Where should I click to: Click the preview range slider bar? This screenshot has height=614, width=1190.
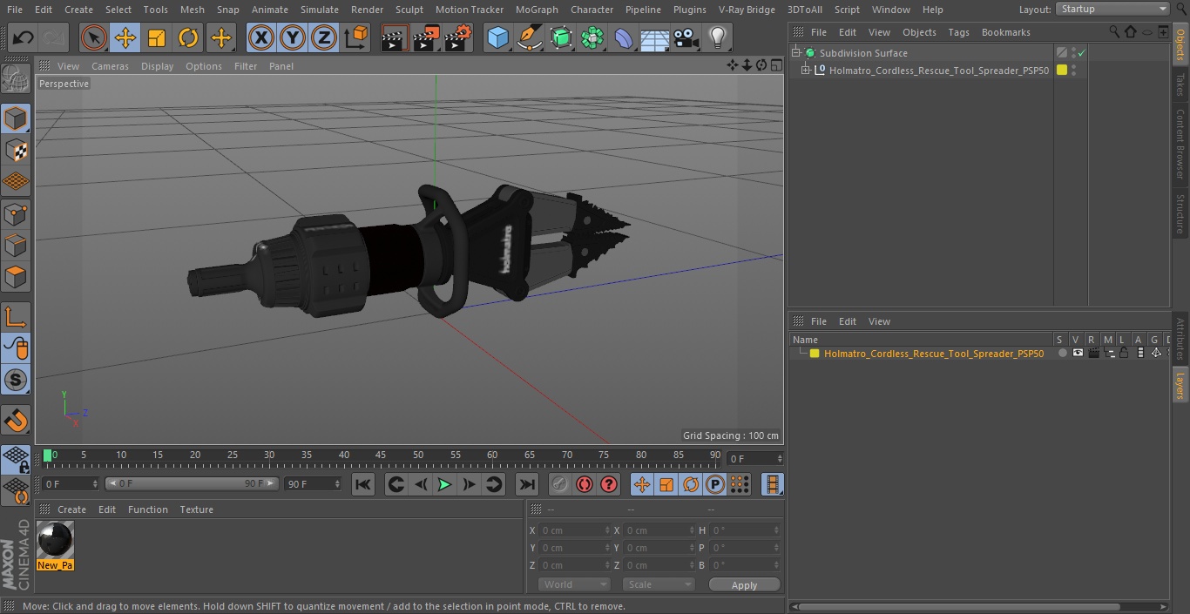[192, 483]
